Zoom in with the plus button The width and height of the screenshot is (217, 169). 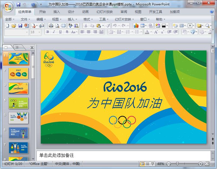(200, 164)
